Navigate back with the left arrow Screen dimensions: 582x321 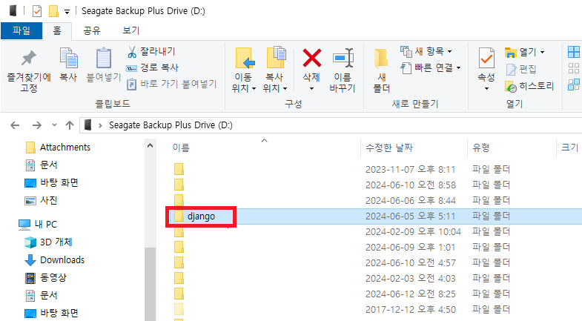point(15,125)
